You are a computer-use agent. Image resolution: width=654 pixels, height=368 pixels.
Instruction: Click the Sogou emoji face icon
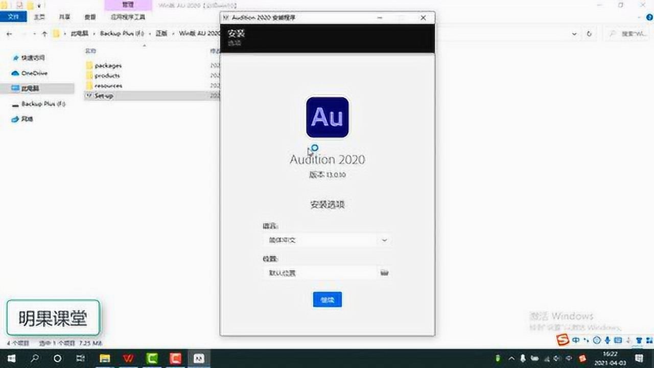(597, 340)
